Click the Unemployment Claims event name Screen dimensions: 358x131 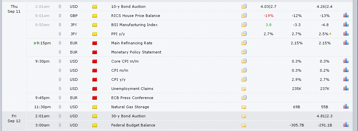tap(132, 88)
